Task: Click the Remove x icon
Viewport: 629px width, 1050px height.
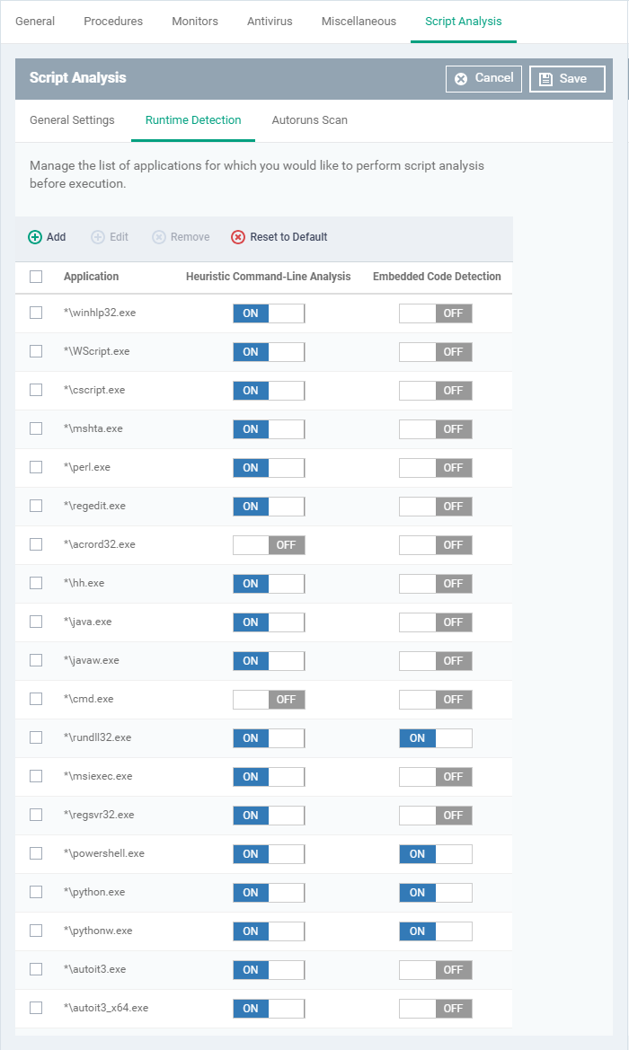Action: pyautogui.click(x=159, y=237)
